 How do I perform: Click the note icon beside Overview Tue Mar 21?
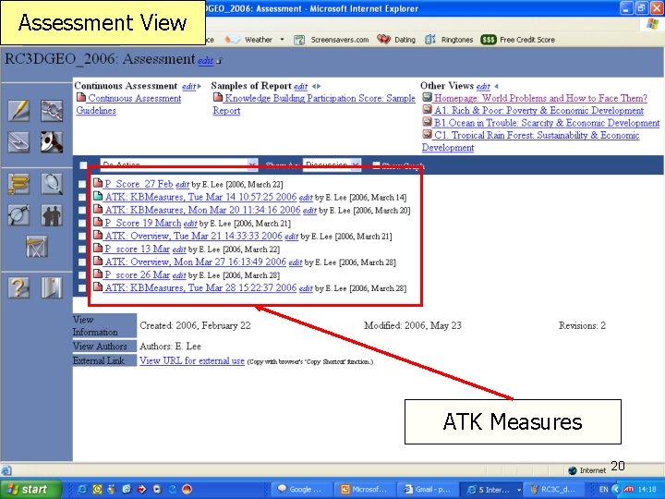click(98, 235)
